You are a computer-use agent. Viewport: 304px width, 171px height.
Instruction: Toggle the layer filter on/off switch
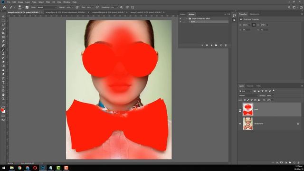pyautogui.click(x=274, y=91)
